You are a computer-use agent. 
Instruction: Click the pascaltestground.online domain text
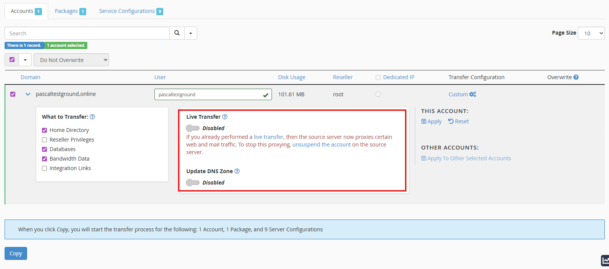click(x=66, y=94)
